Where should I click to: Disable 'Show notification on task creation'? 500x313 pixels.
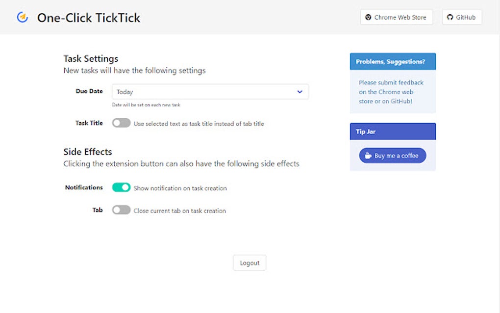pyautogui.click(x=121, y=187)
